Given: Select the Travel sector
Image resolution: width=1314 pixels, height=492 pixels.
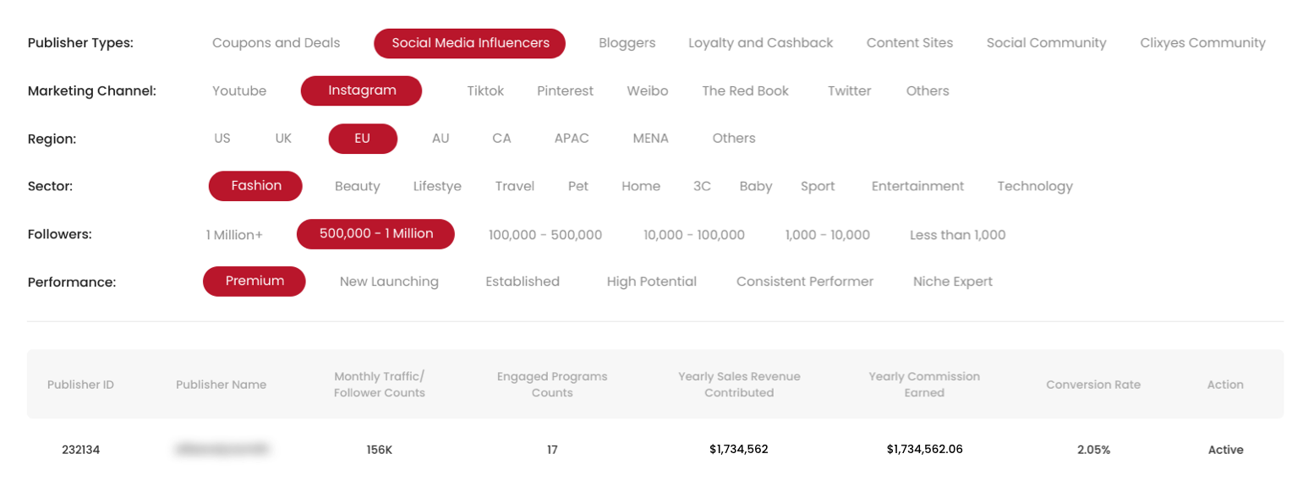Looking at the screenshot, I should [515, 187].
